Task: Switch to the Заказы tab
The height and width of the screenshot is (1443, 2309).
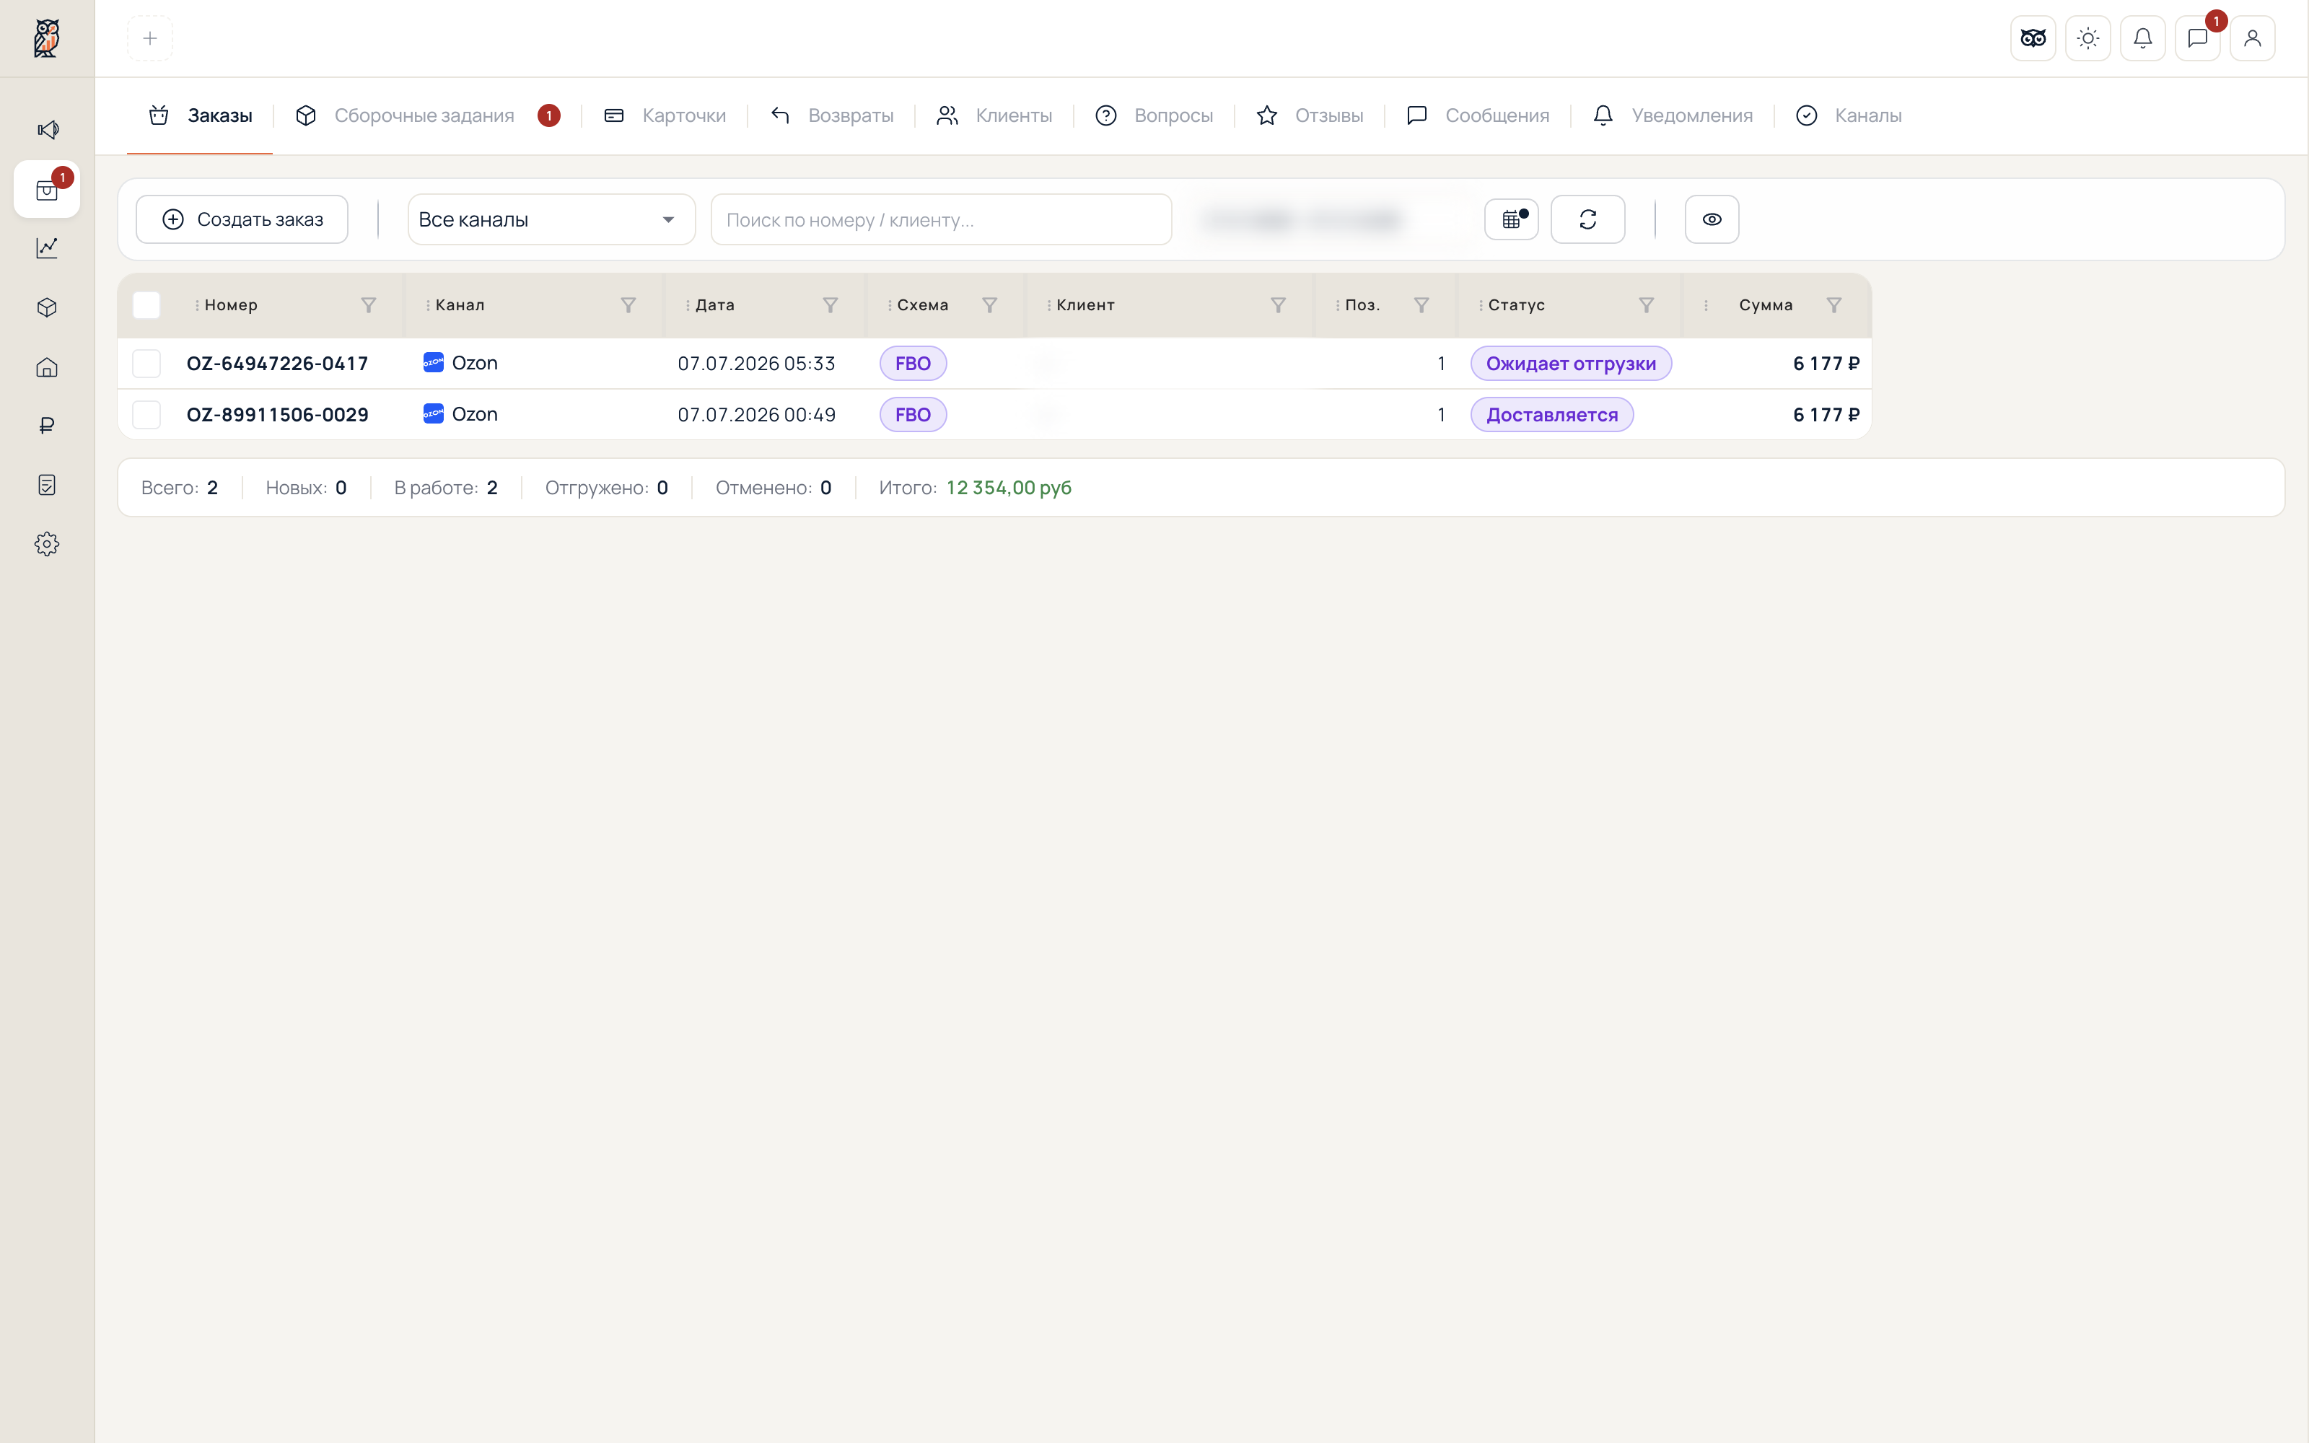Action: point(201,115)
